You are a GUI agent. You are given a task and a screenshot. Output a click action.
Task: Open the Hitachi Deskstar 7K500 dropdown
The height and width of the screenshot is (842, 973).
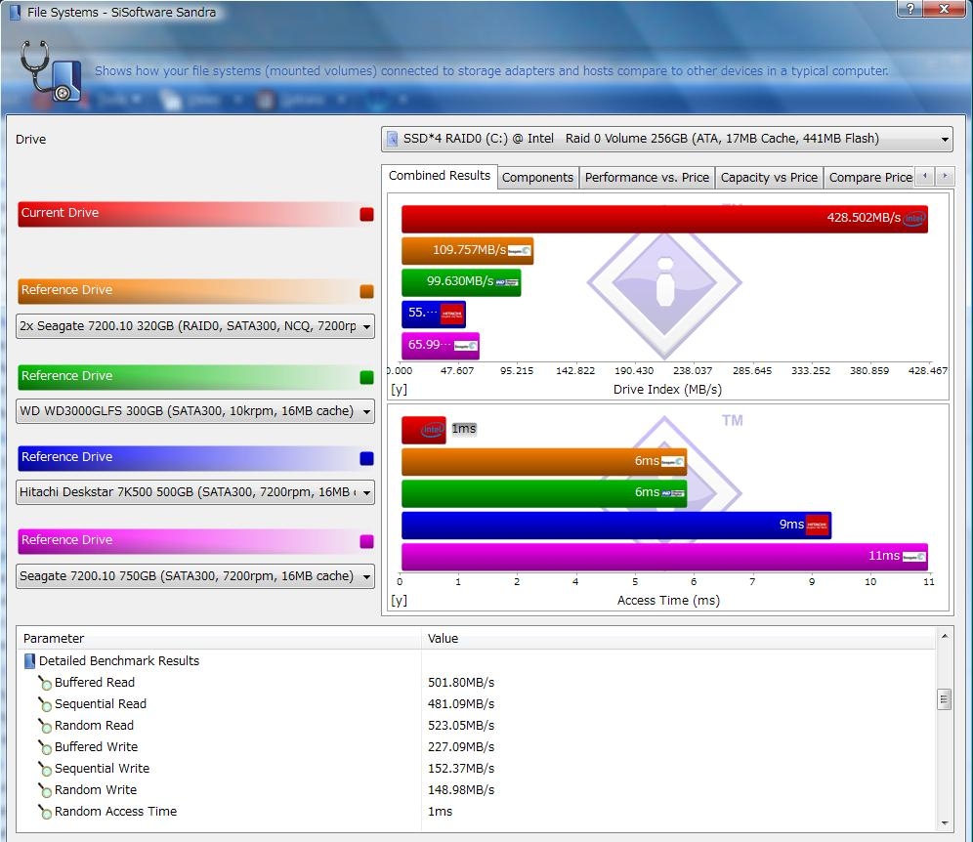(195, 492)
